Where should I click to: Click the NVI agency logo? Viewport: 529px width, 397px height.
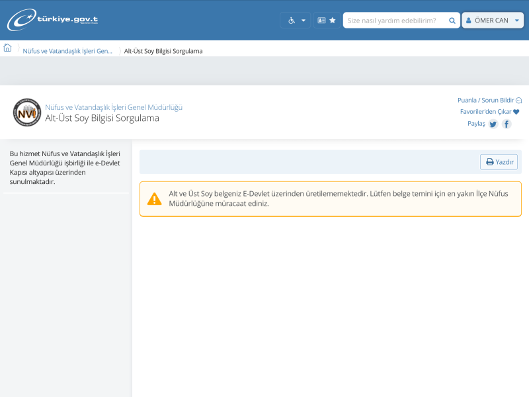(27, 112)
